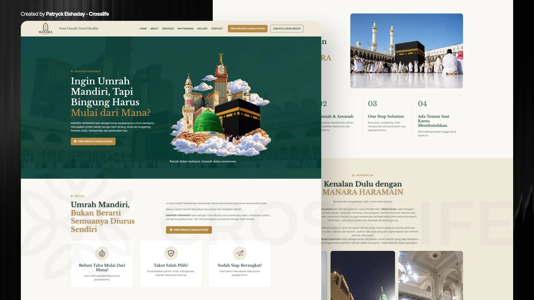Click 'Created by Patryck Elshaday - Crosslife' credit
The image size is (534, 300).
[65, 14]
